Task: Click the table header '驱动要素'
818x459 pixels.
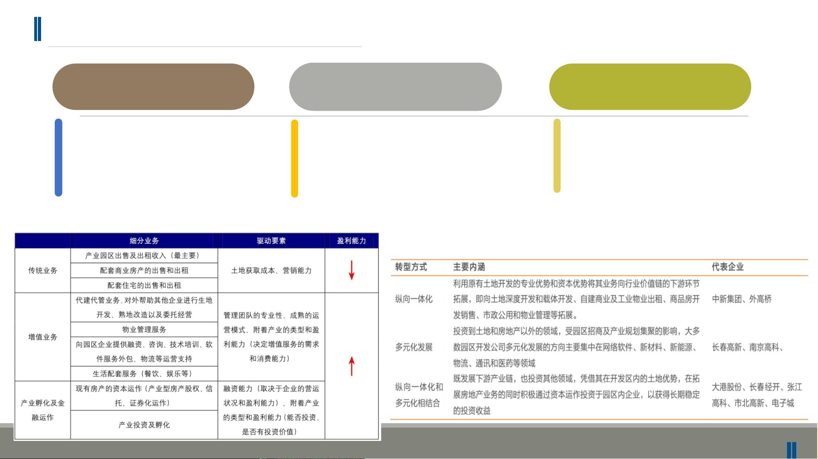Action: (271, 241)
